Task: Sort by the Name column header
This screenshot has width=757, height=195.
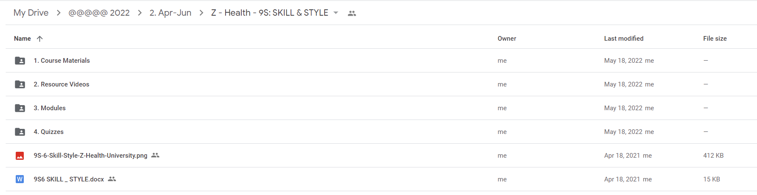Action: [23, 39]
